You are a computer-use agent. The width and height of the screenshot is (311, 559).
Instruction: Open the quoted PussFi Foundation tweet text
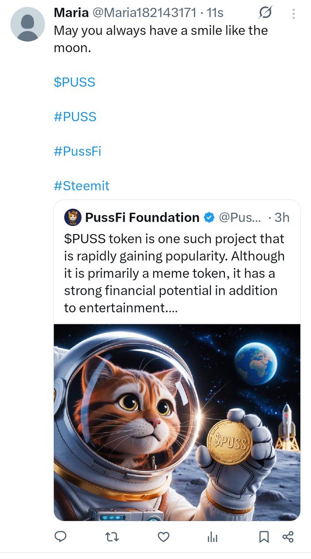pyautogui.click(x=174, y=273)
